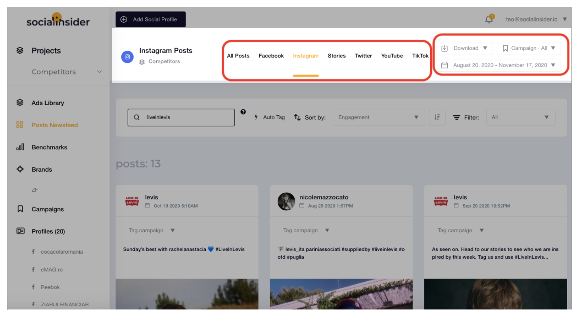Click the liveinlevis search field

point(181,117)
